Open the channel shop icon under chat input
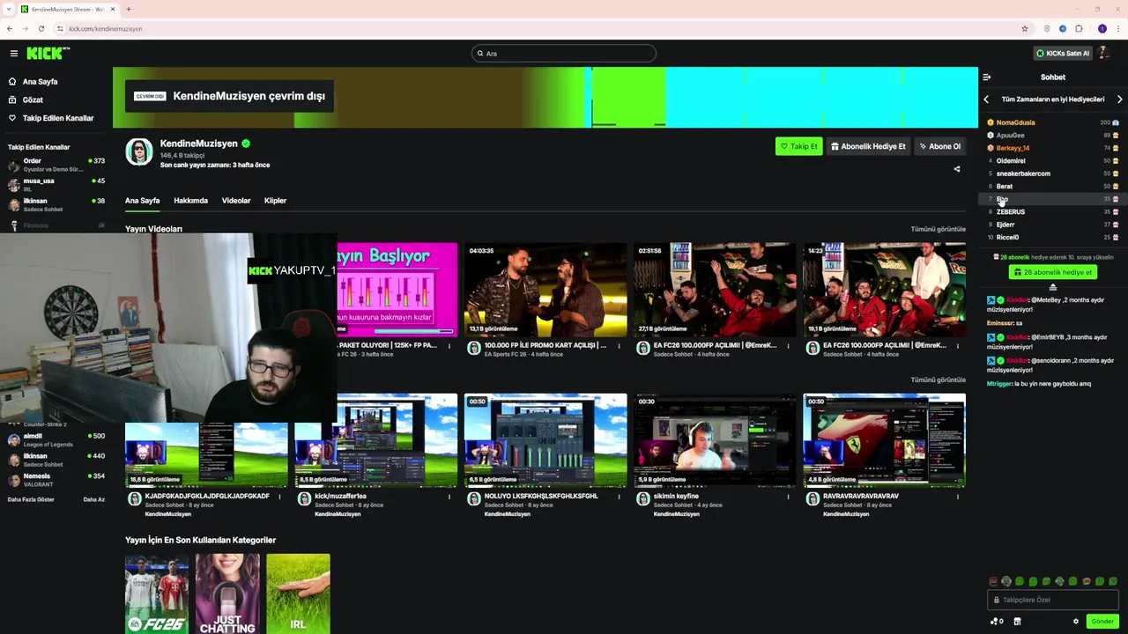The image size is (1128, 634). [x=1017, y=622]
